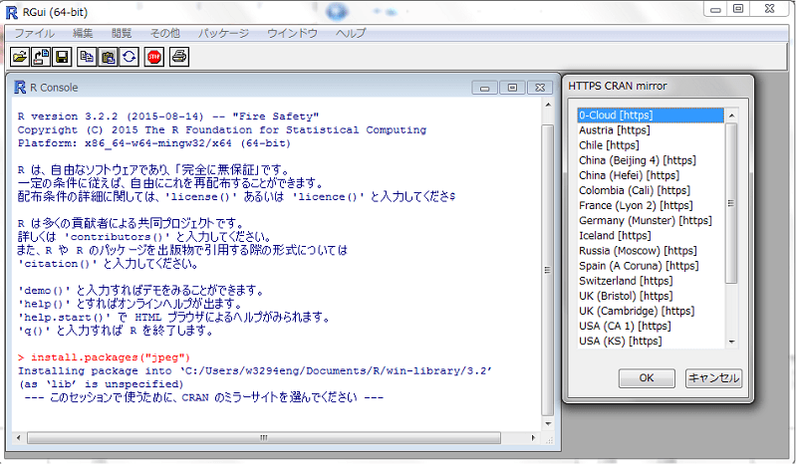Select Germany (Munster) [https] mirror
The height and width of the screenshot is (466, 797).
pyautogui.click(x=651, y=221)
